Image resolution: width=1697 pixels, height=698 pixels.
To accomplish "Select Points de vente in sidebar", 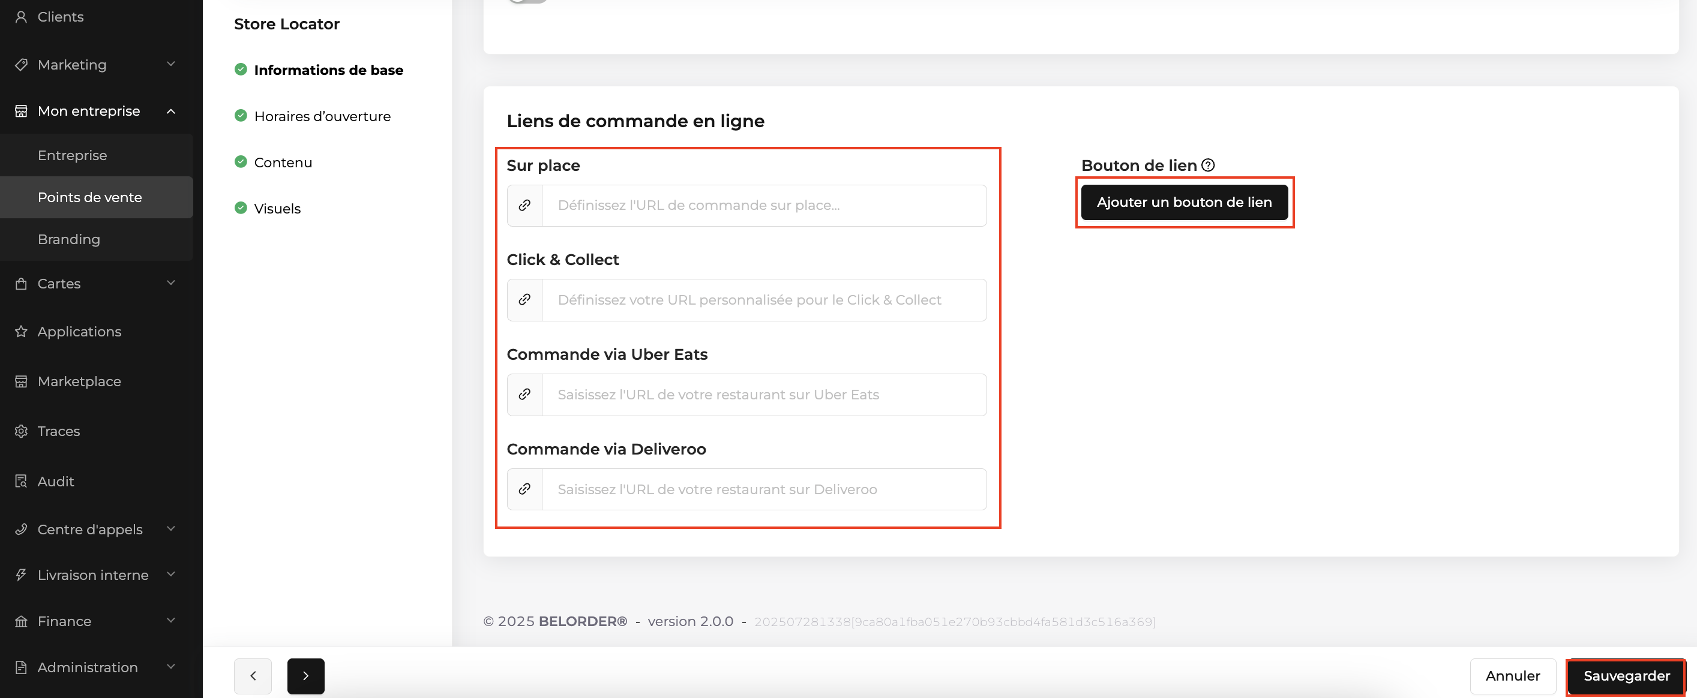I will tap(96, 197).
